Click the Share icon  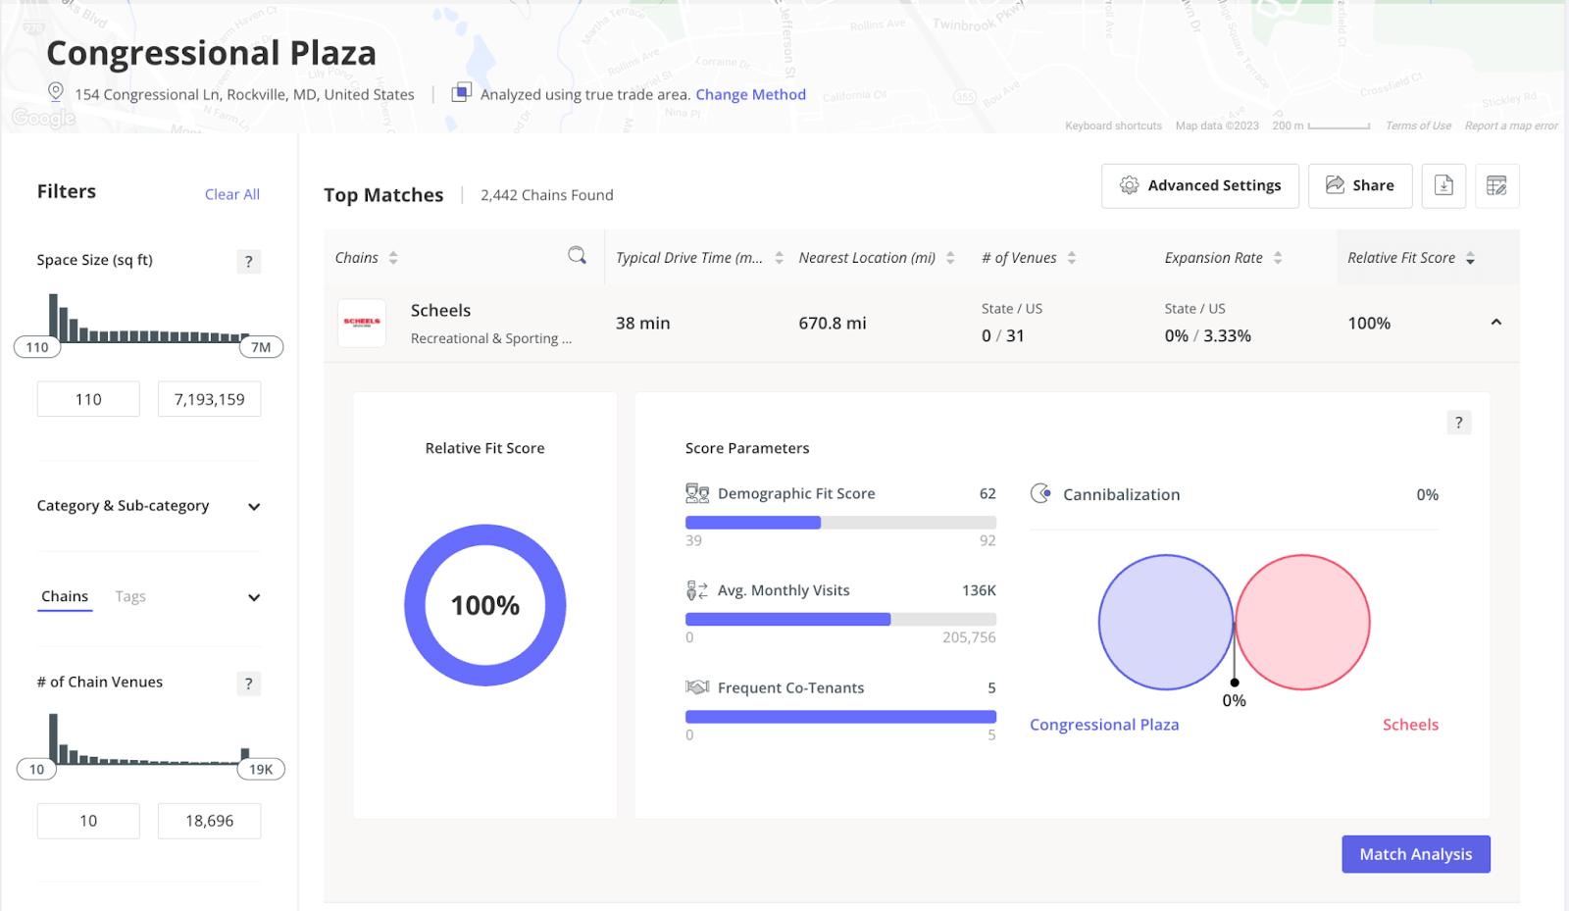pyautogui.click(x=1336, y=185)
